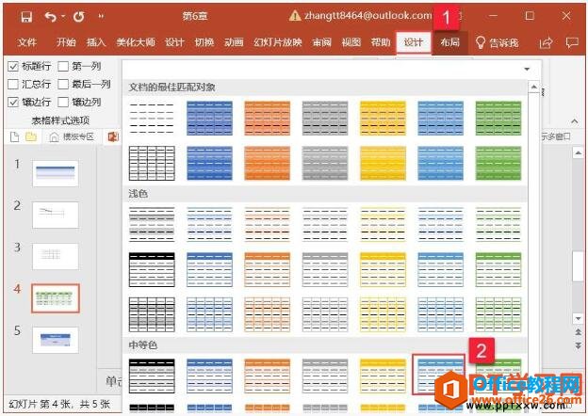Save the presentation with the floppy disk icon

26,16
